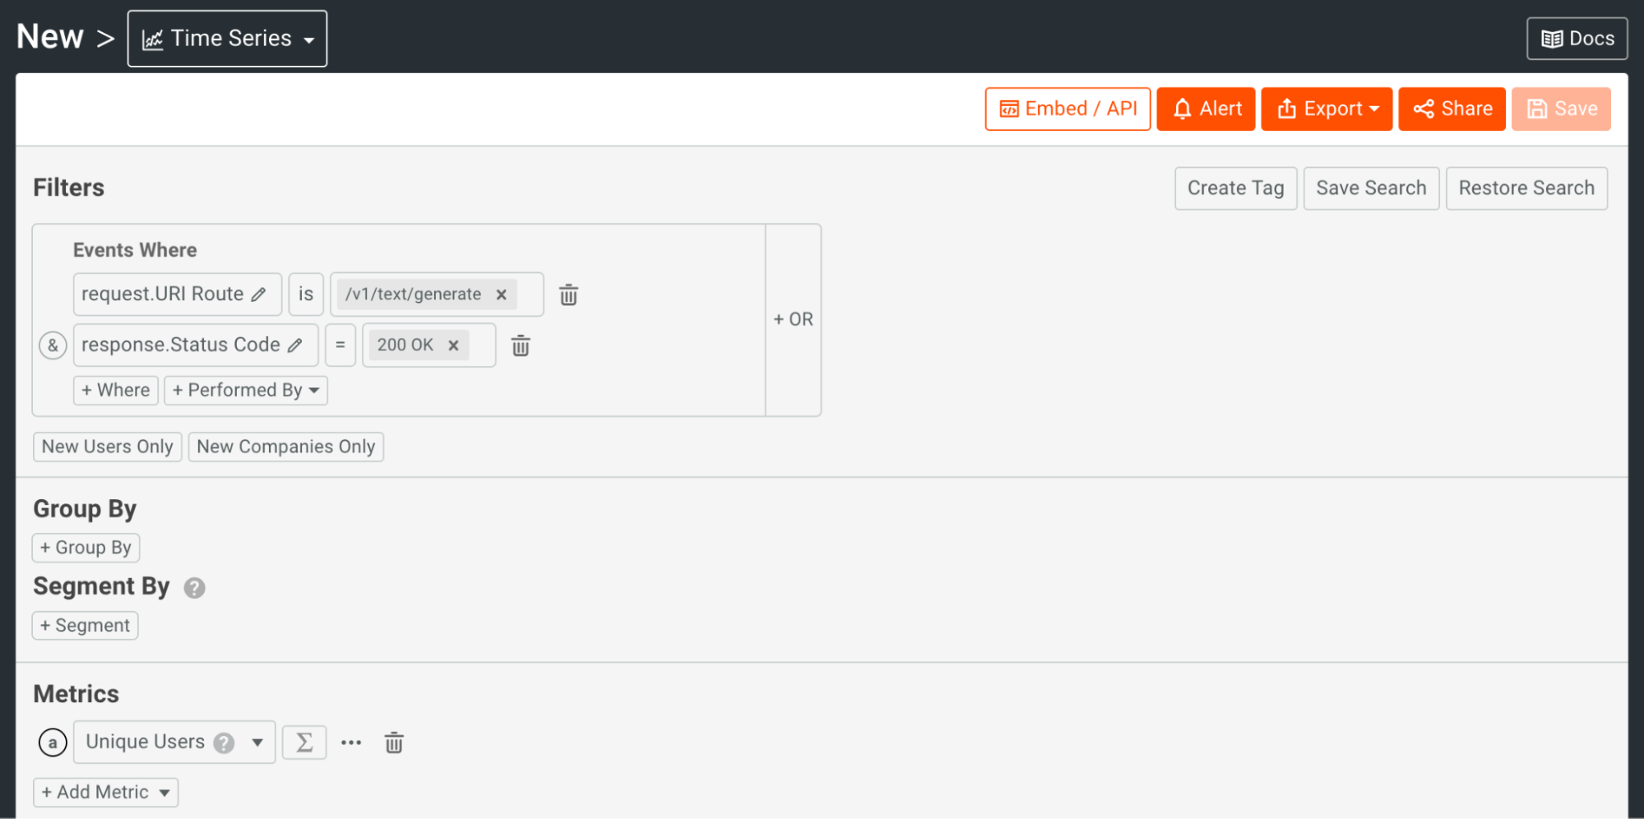Delete the Unique Users metric
Screen dimensions: 1644x819
point(394,743)
